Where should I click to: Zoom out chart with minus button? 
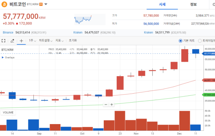pos(106,105)
